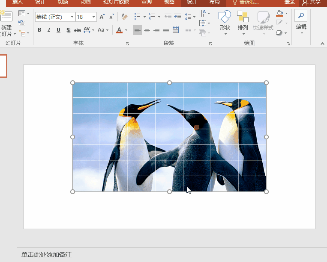Select justify paragraph alignment
Screen dimensions: 327x262
(x=166, y=30)
